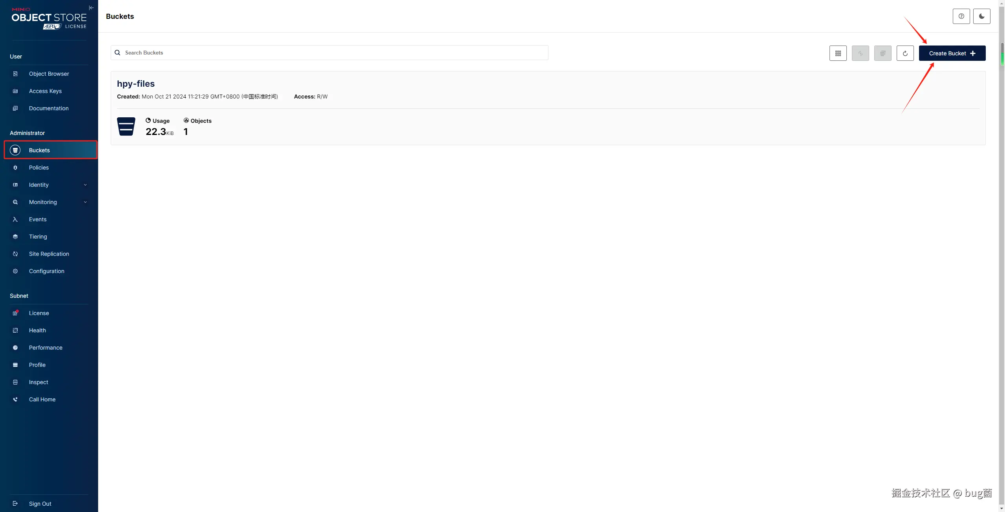The width and height of the screenshot is (1005, 512).
Task: Click the Sign Out icon
Action: point(15,504)
